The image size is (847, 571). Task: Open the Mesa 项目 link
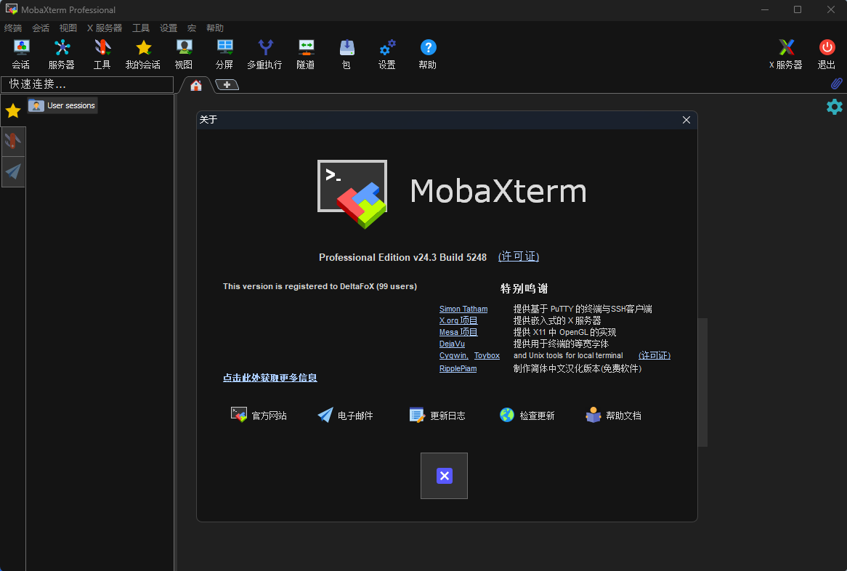tap(458, 332)
